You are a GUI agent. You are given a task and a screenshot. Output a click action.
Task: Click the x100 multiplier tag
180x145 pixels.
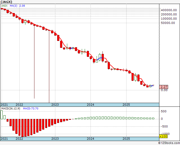tap(163, 136)
